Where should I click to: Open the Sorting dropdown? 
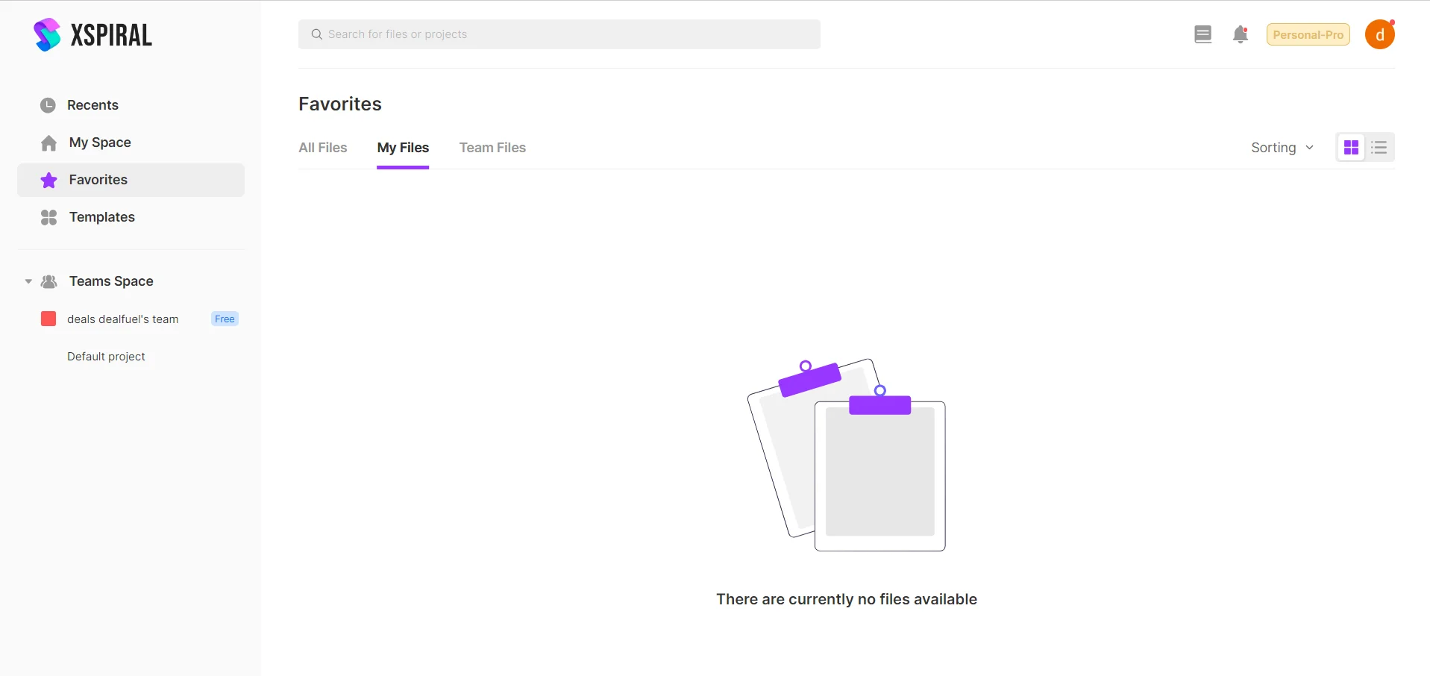tap(1282, 148)
